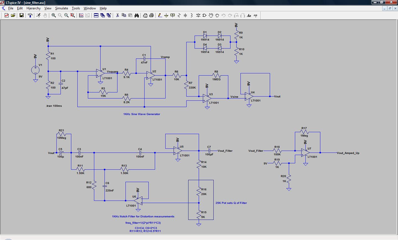Open the Hierarchy menu
The width and height of the screenshot is (398, 240).
tap(33, 8)
